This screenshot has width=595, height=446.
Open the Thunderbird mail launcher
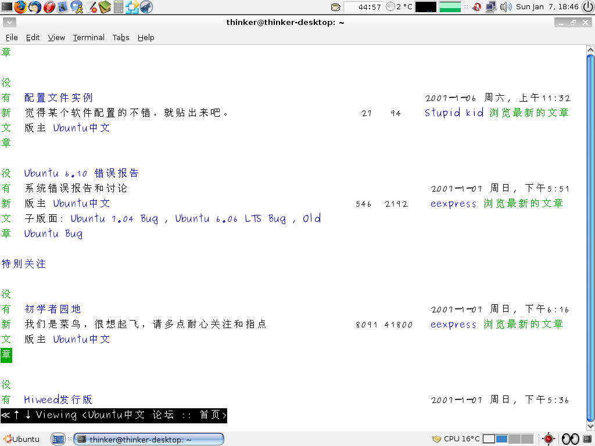pos(34,6)
